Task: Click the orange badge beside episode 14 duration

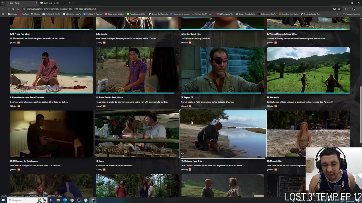Action: point(104,169)
